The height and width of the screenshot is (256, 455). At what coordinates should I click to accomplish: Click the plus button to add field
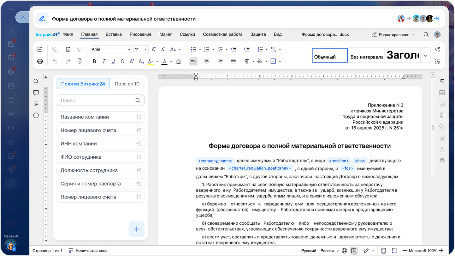(137, 229)
